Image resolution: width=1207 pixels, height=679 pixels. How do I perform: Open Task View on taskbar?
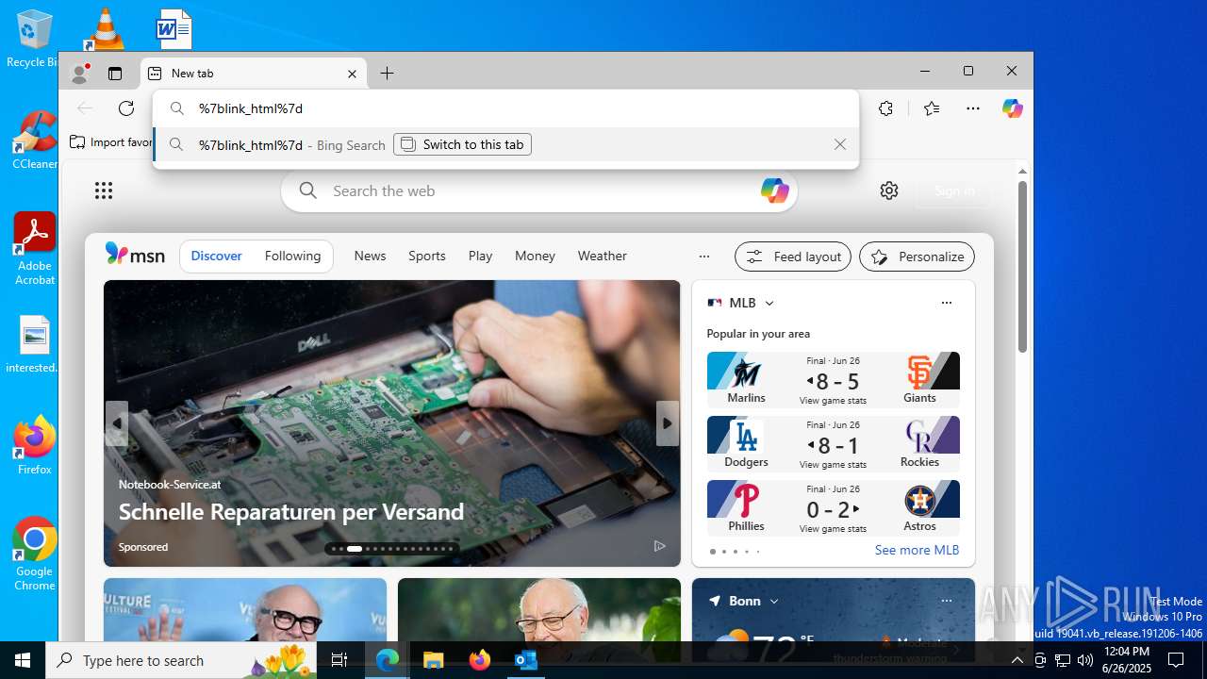coord(339,660)
